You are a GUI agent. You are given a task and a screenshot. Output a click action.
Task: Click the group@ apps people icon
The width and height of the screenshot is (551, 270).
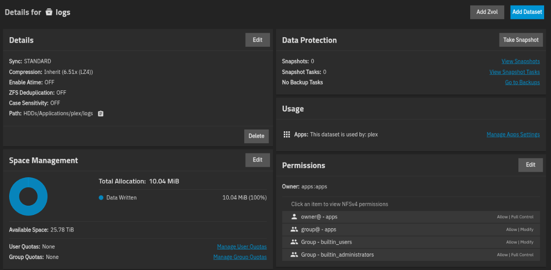pyautogui.click(x=294, y=229)
